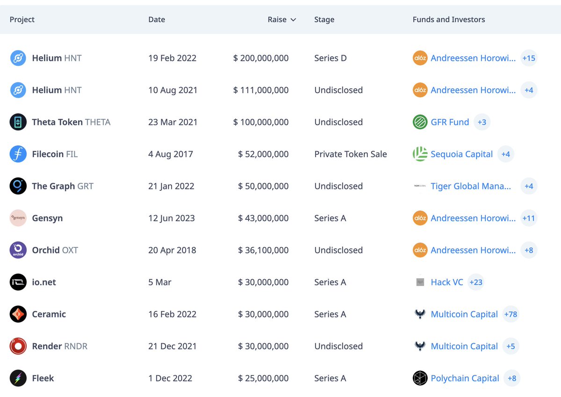Sort the table by the Raise column header
The width and height of the screenshot is (561, 397).
282,20
